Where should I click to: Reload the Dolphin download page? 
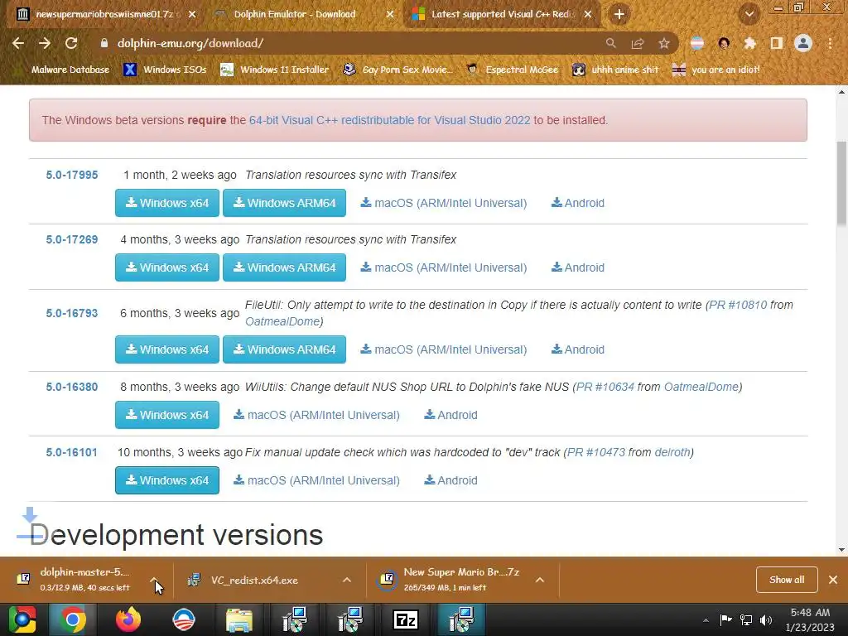pyautogui.click(x=71, y=43)
